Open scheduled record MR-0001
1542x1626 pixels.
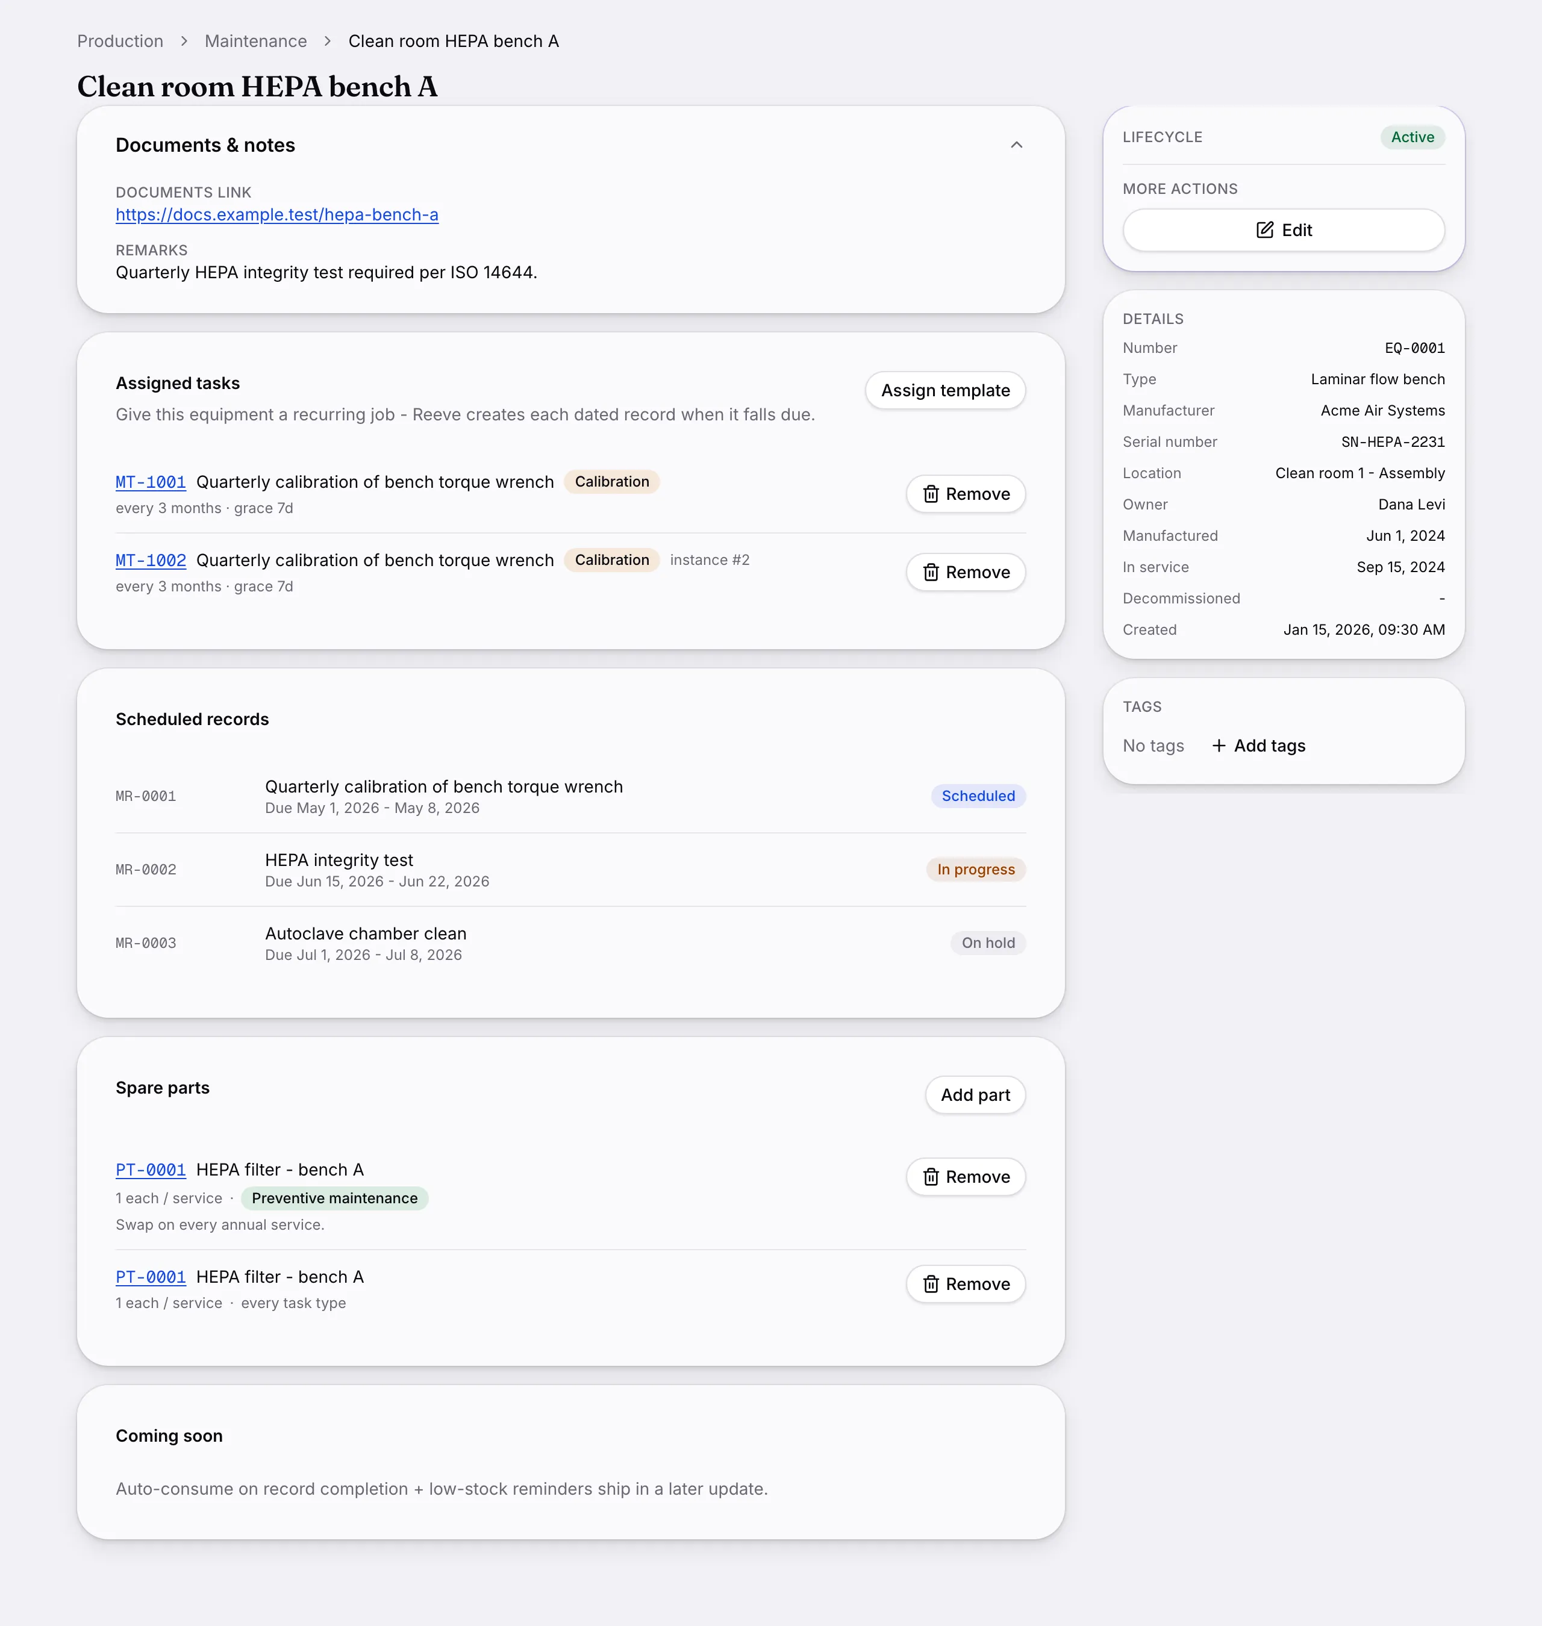tap(570, 796)
